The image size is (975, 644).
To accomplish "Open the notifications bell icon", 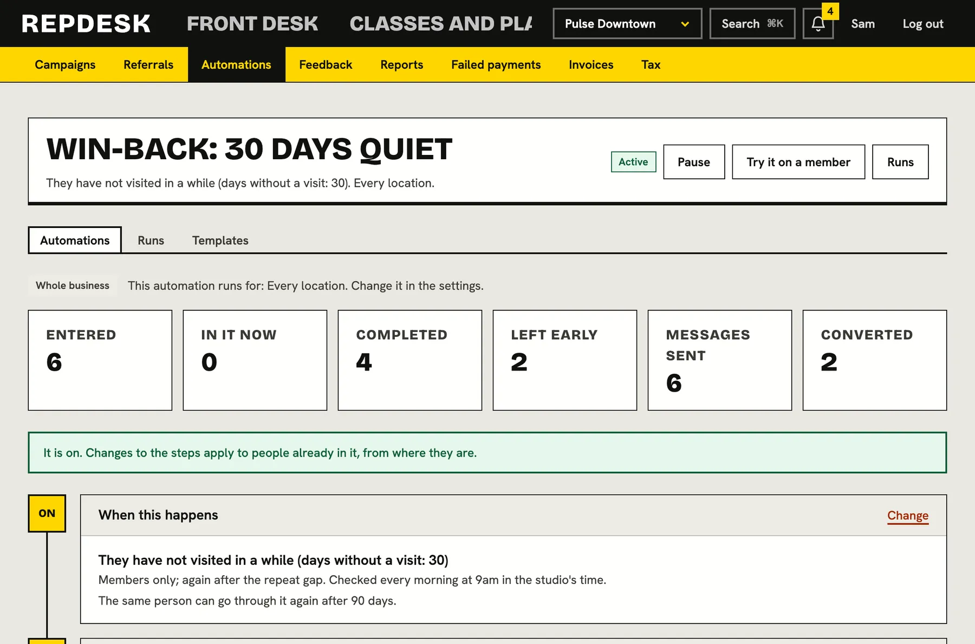I will pyautogui.click(x=818, y=24).
